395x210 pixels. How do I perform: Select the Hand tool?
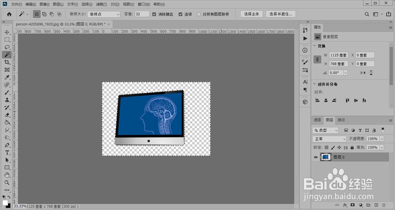(x=7, y=175)
